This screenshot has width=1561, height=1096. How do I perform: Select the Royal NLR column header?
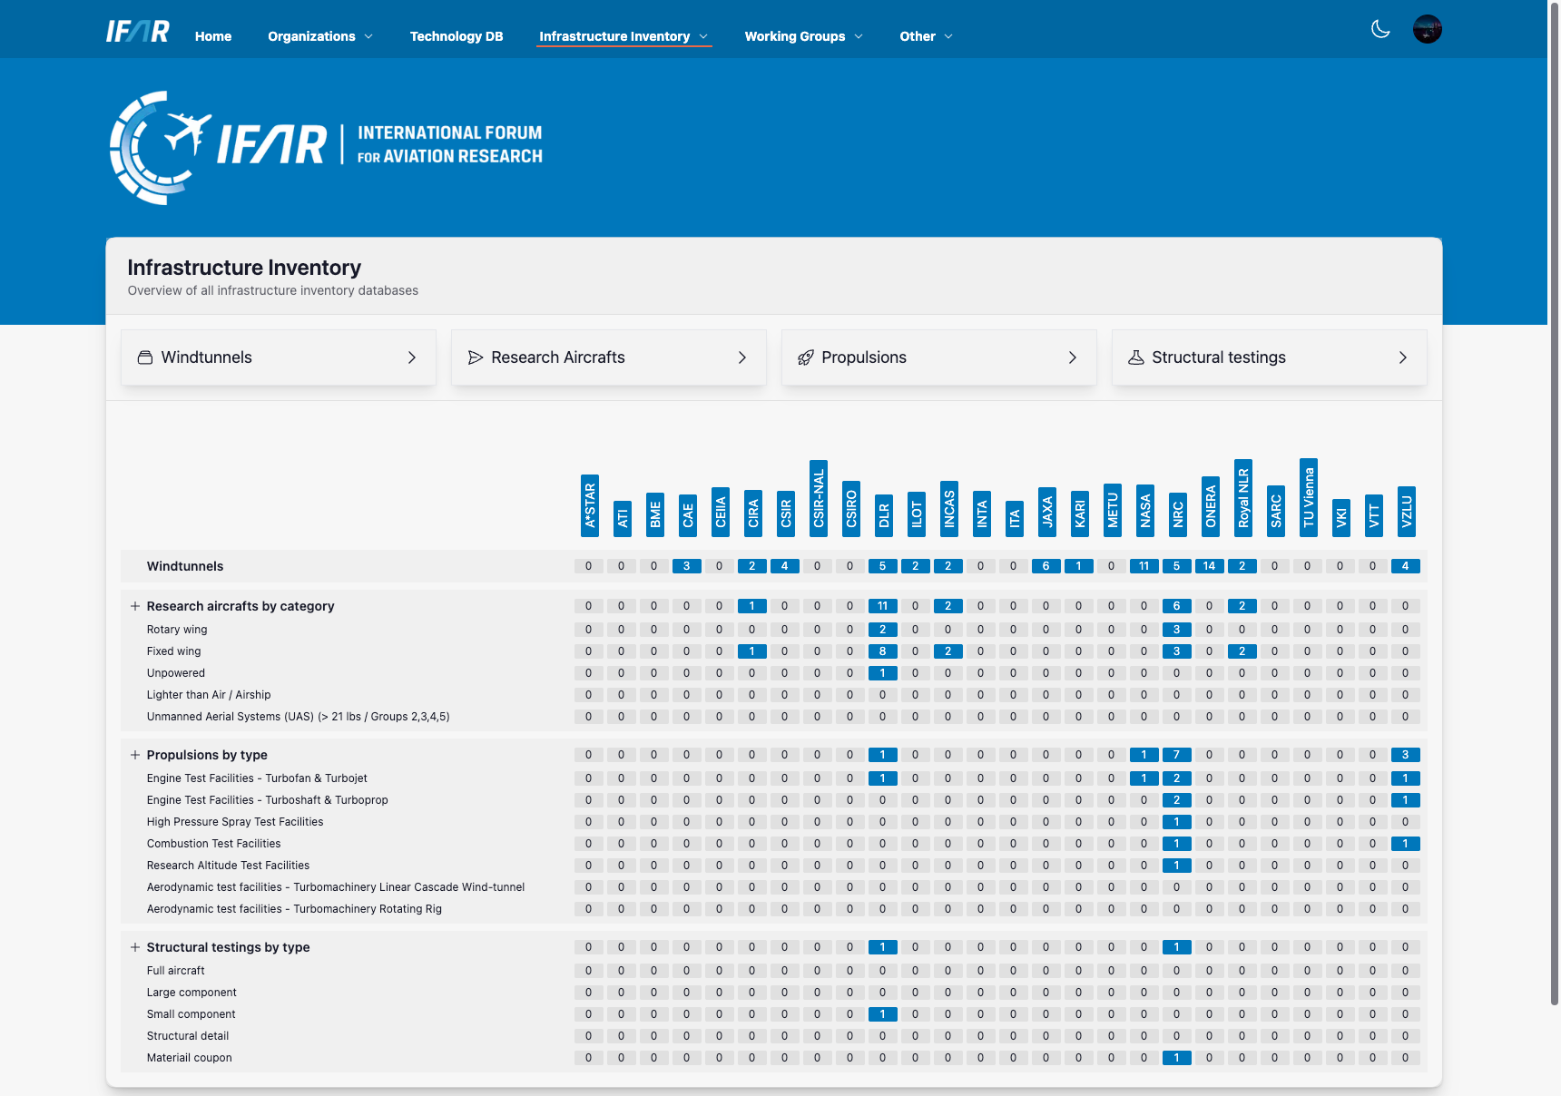pos(1243,498)
